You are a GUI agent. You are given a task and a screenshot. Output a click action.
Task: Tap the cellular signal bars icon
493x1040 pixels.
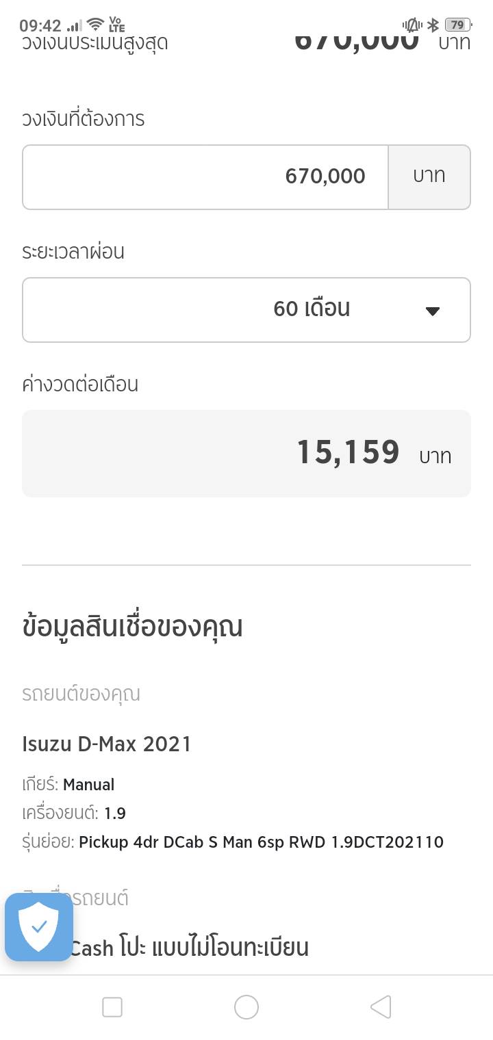coord(74,26)
